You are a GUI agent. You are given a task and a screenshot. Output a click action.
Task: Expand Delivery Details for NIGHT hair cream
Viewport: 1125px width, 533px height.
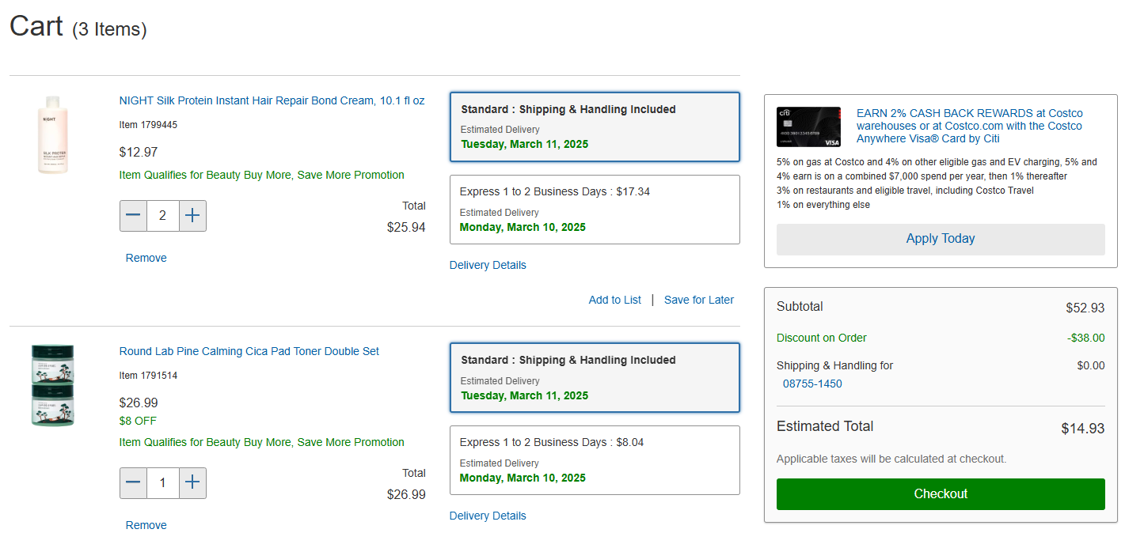point(488,265)
